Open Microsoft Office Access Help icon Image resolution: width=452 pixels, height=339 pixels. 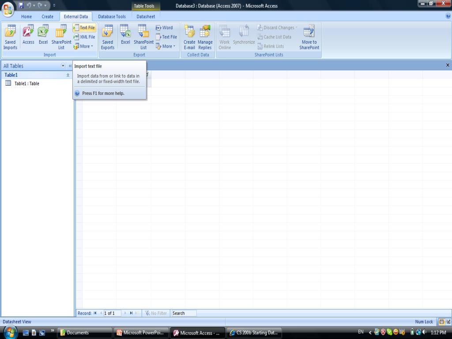[448, 16]
